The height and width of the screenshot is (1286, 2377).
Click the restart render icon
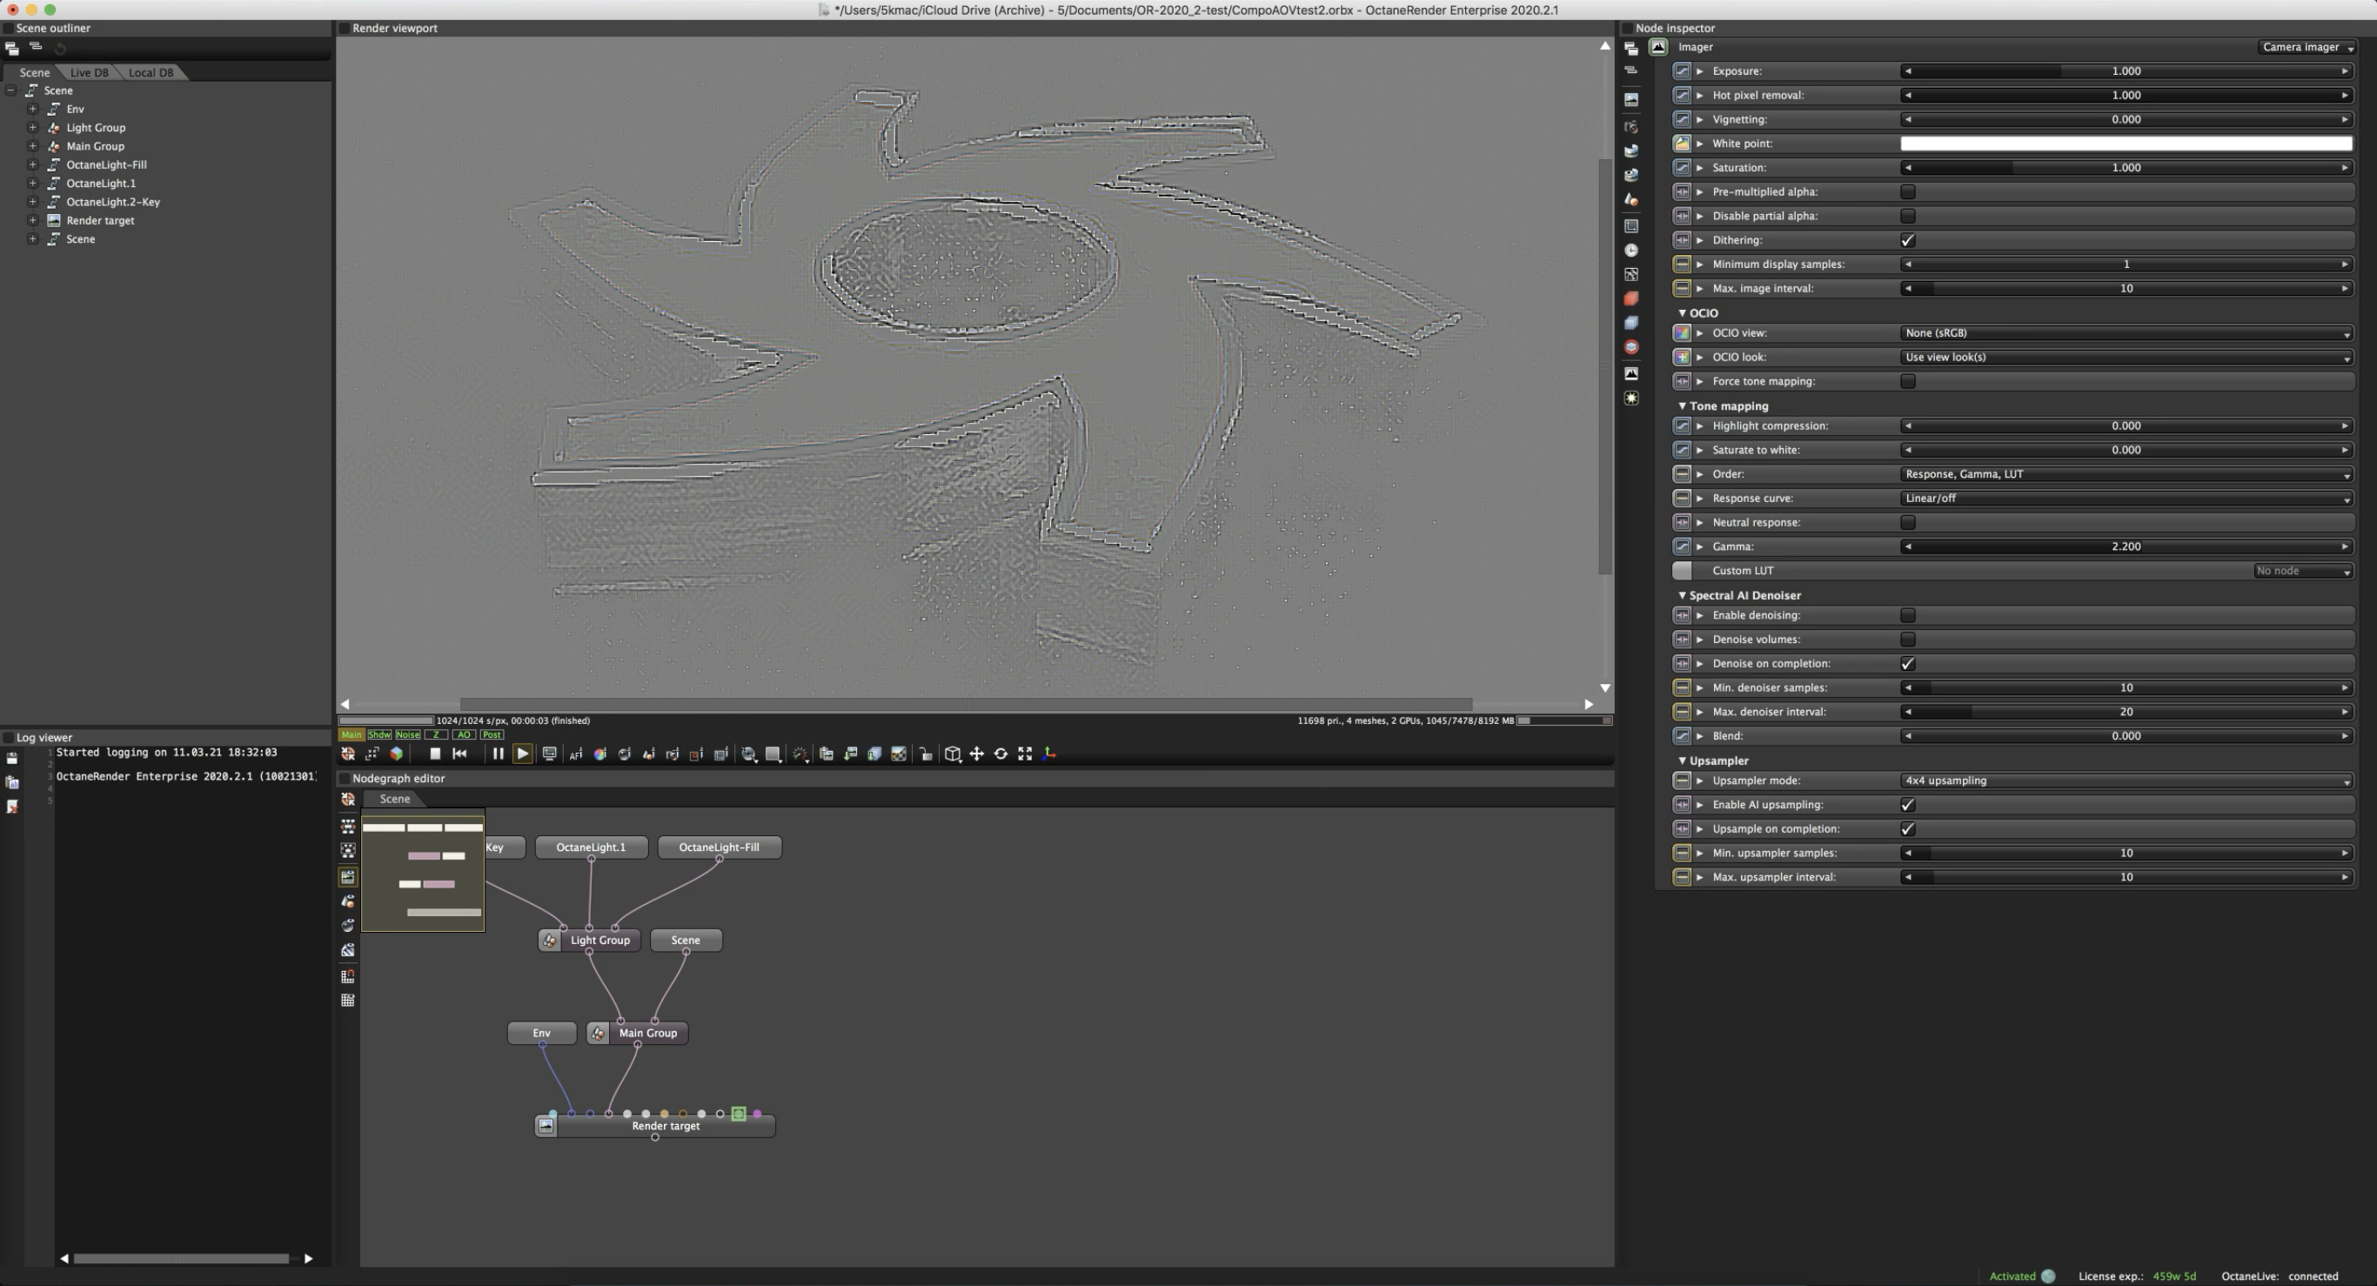[x=459, y=754]
